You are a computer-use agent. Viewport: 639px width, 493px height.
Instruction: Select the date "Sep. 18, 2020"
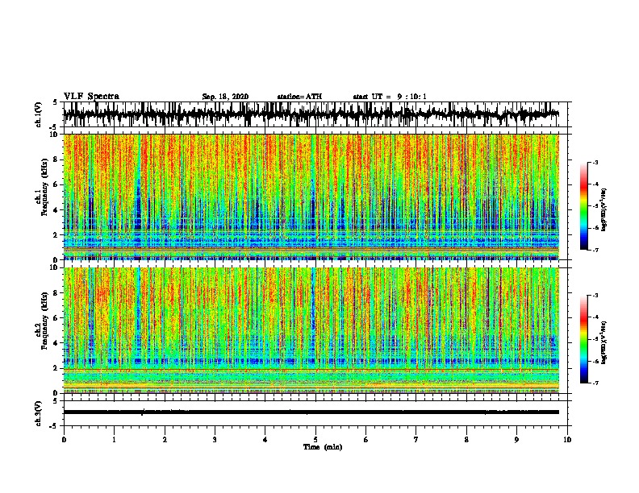click(225, 97)
